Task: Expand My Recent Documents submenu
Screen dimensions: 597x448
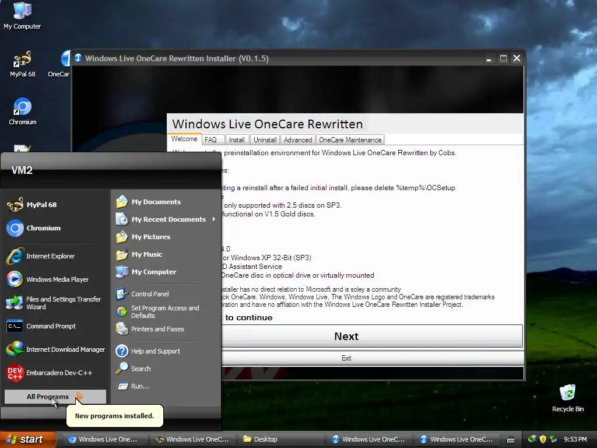Action: [166, 219]
